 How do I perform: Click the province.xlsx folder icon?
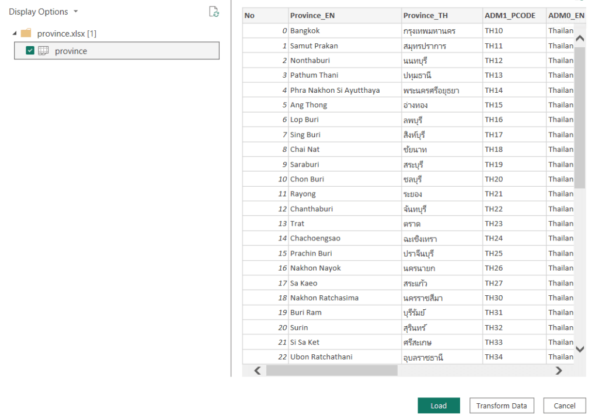point(26,33)
